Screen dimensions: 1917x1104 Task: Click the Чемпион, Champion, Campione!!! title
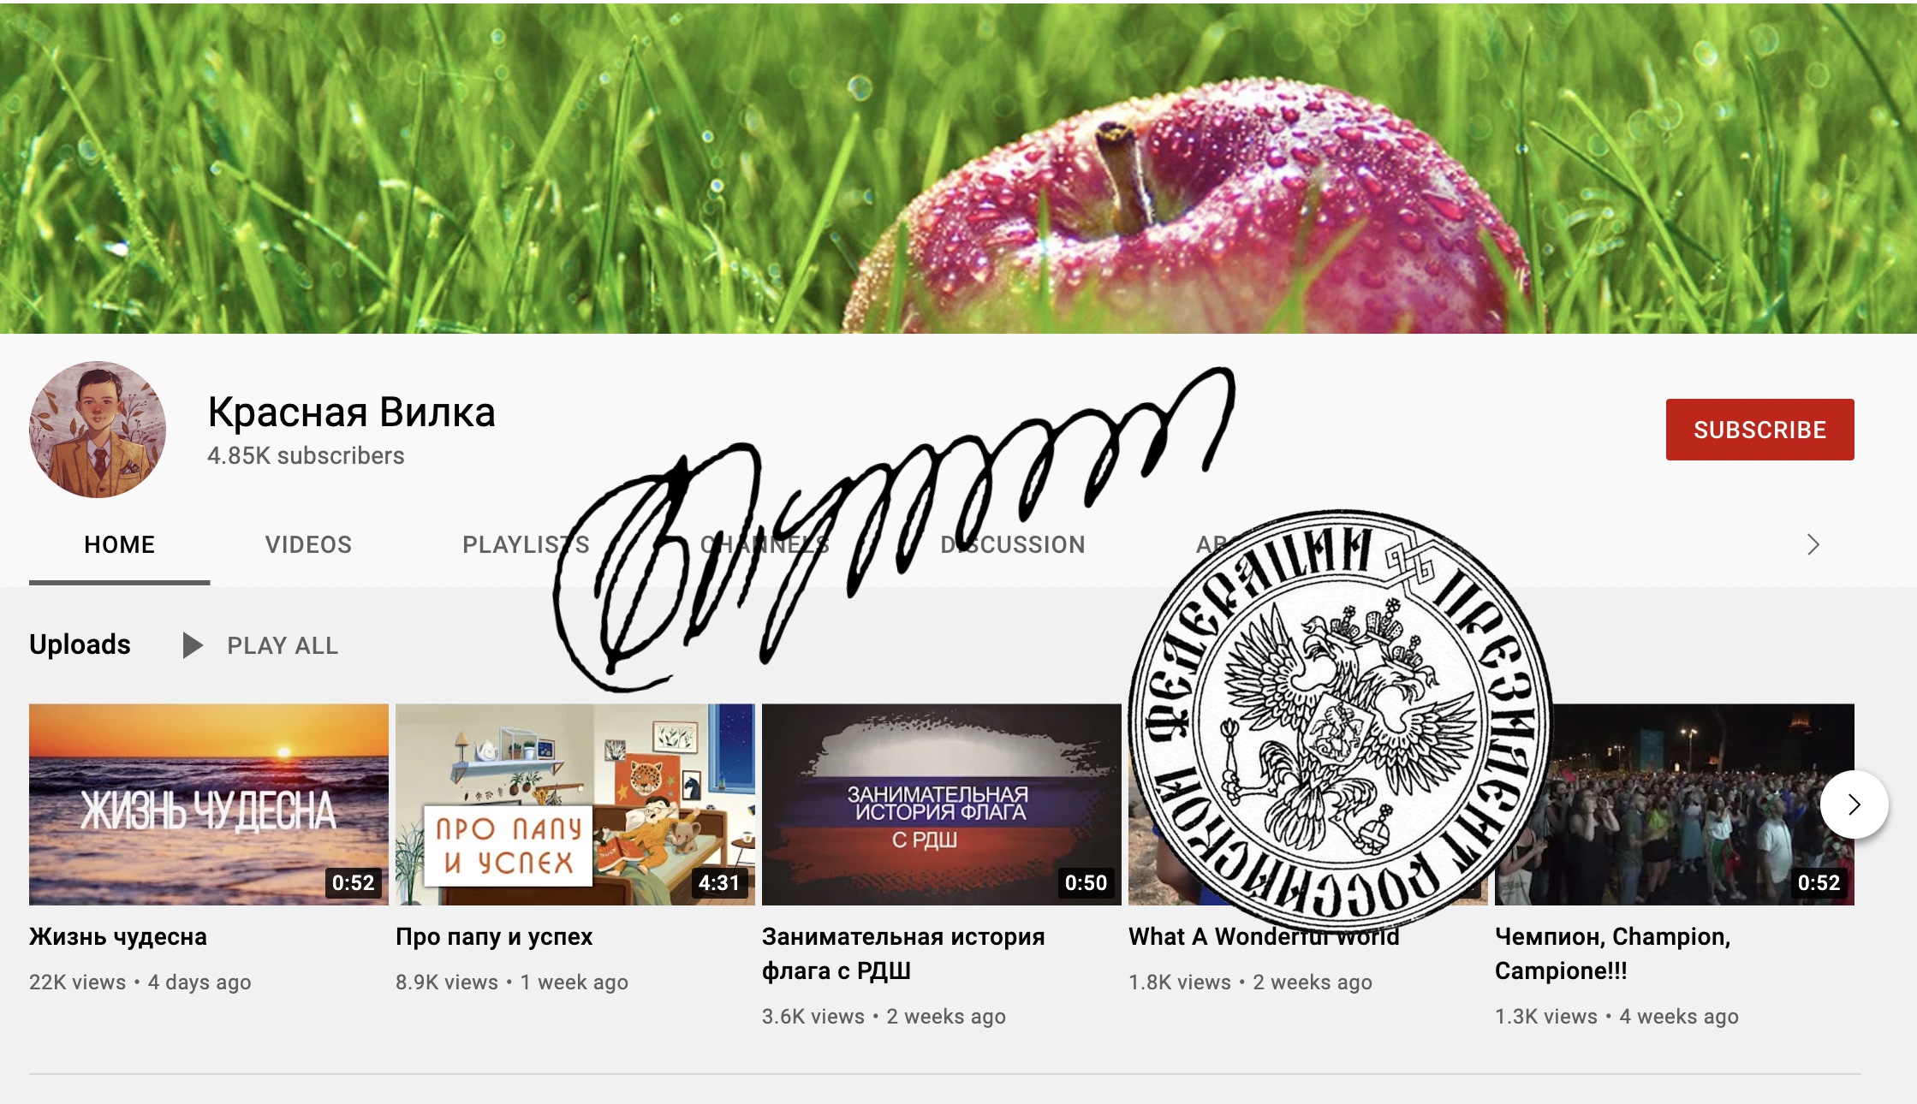[x=1613, y=953]
